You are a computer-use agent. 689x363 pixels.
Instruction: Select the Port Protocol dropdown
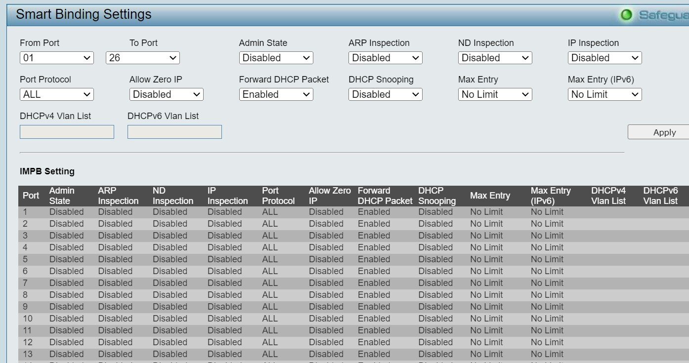click(56, 94)
